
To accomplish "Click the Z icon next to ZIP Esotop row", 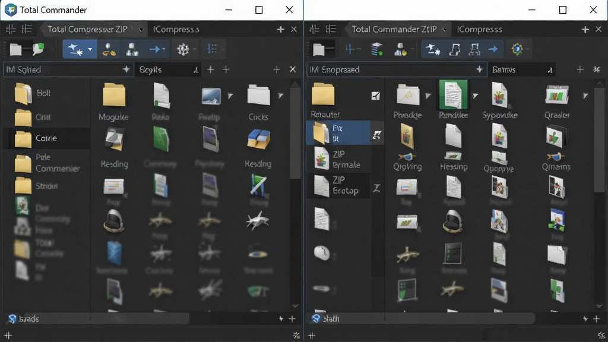I will click(376, 188).
